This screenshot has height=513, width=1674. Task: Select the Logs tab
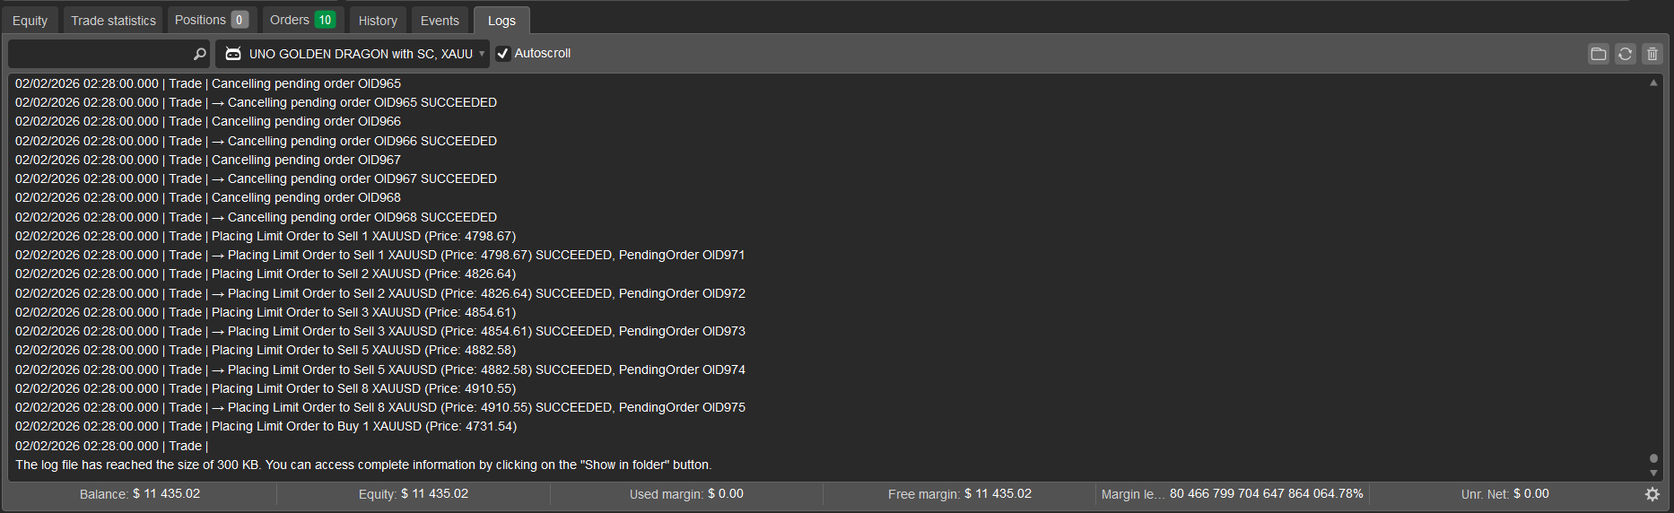(501, 21)
